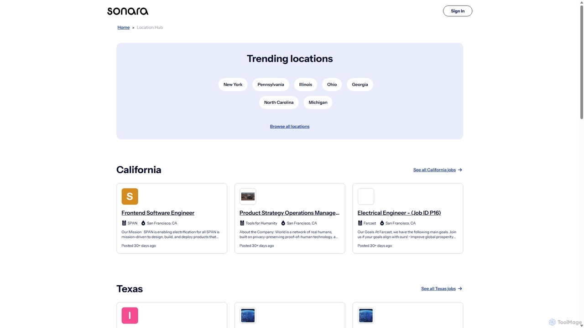Viewport: 584px width, 328px height.
Task: Click SPAN job description starting 'Our Mission'
Action: pyautogui.click(x=171, y=235)
